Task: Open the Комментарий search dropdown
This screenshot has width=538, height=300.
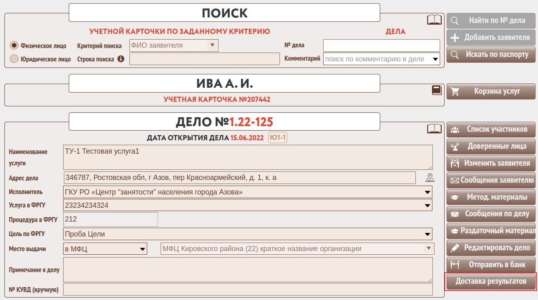Action: 381,59
